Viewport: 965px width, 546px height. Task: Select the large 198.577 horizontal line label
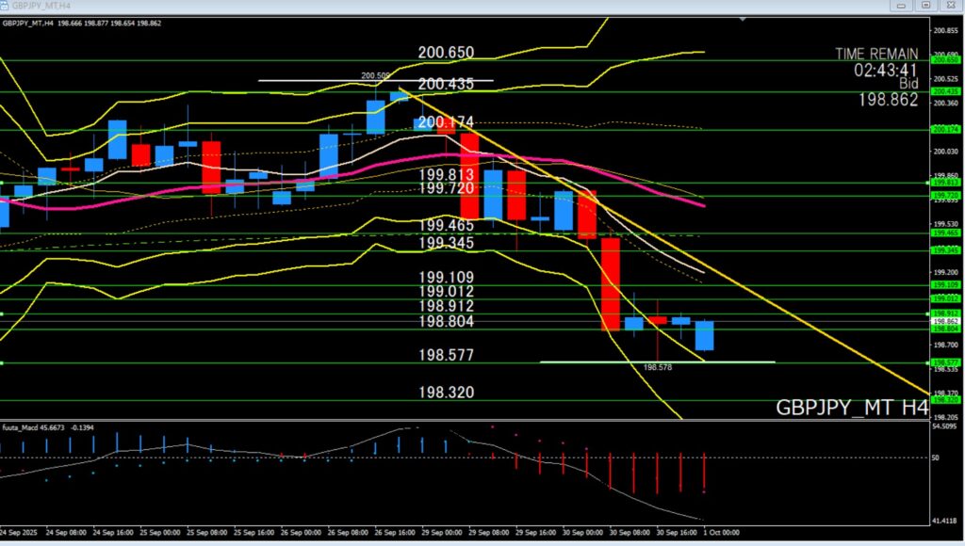point(447,356)
